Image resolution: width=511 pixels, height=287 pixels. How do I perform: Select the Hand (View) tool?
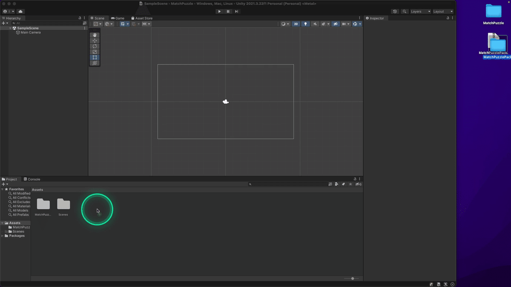[95, 35]
